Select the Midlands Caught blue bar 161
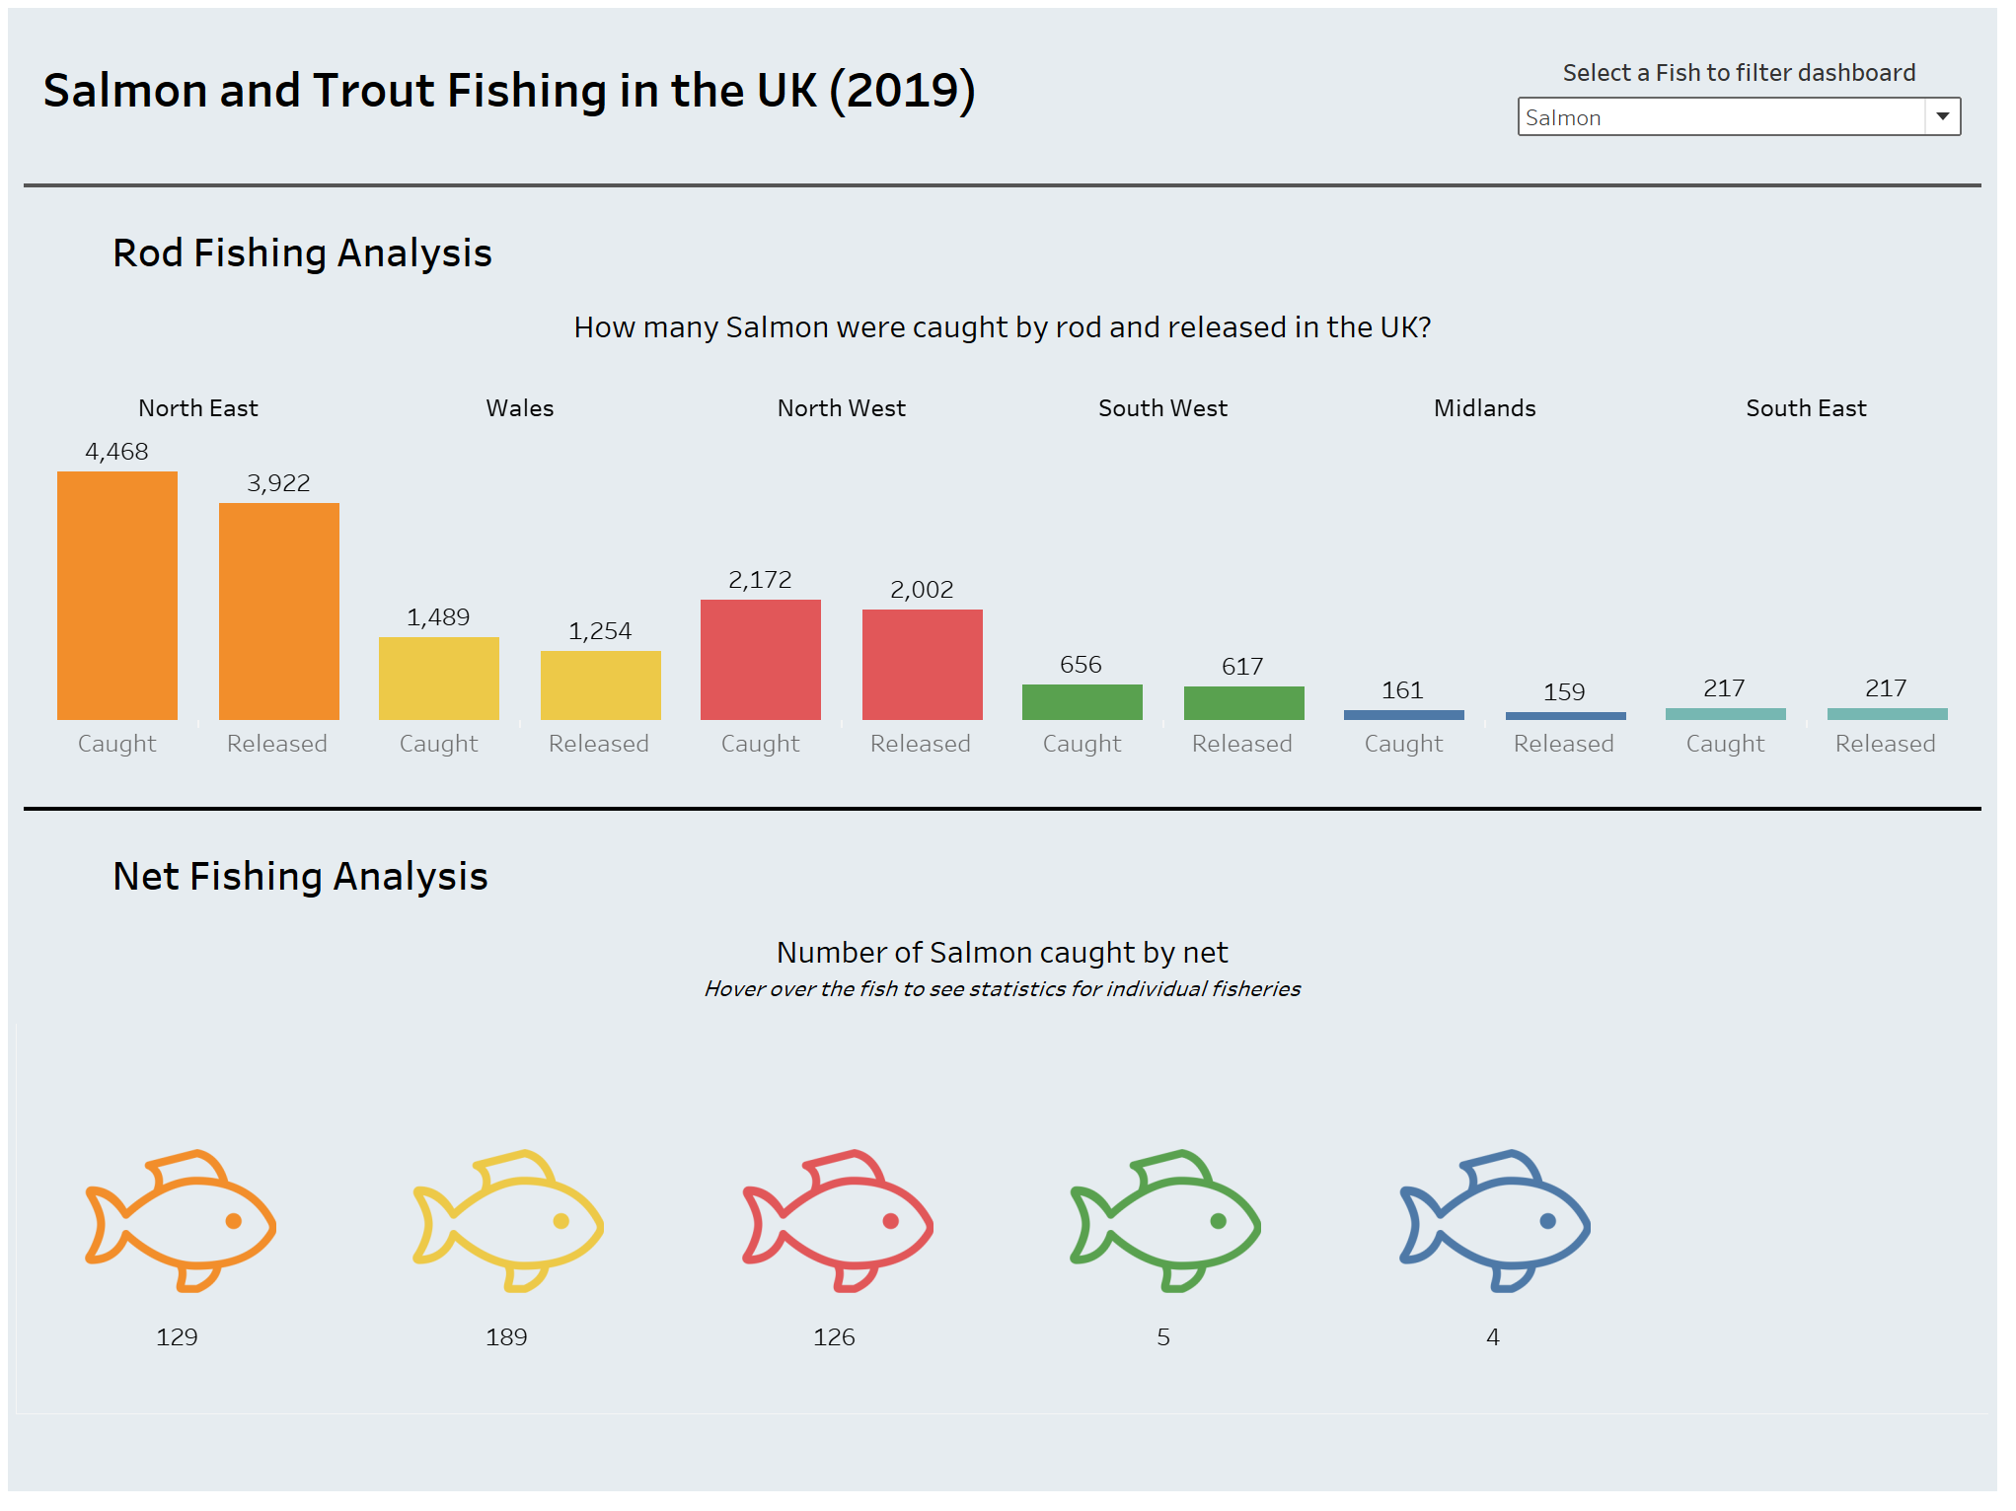This screenshot has height=1511, width=2016. [1404, 715]
